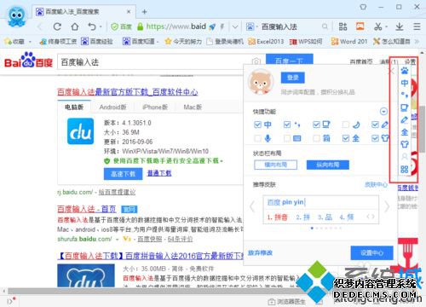Select the 电脑版 tab
This screenshot has width=426, height=307.
point(74,107)
